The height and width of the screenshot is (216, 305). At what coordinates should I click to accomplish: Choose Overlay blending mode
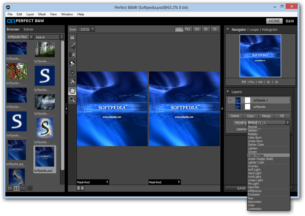pyautogui.click(x=268, y=166)
